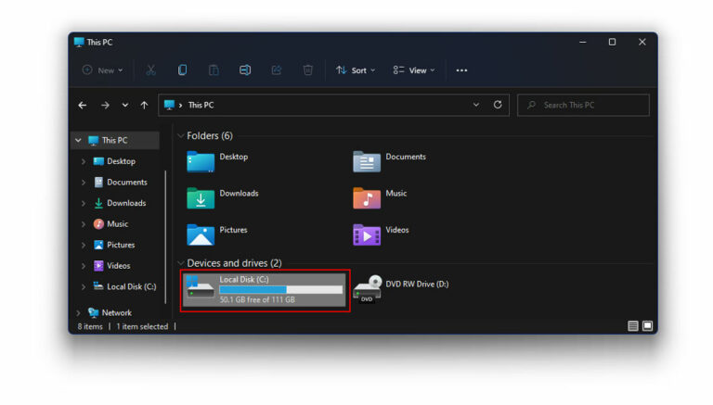
Task: Open the Downloads folder in main pane
Action: (x=201, y=198)
